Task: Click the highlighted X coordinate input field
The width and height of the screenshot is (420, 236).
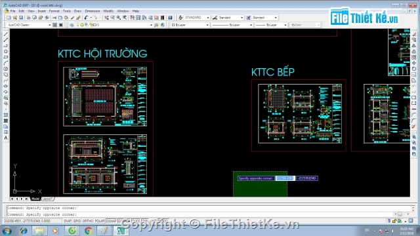Action: (x=285, y=178)
